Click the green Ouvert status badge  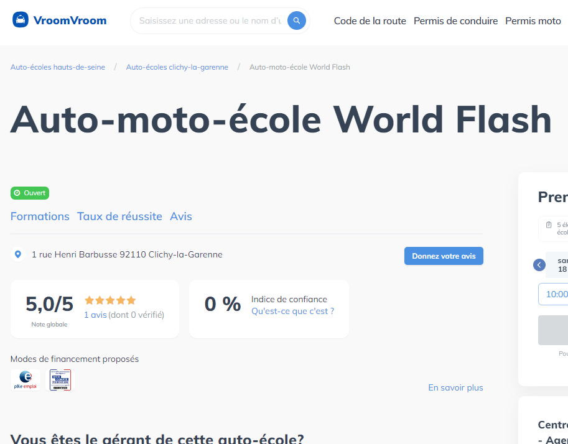pyautogui.click(x=30, y=193)
